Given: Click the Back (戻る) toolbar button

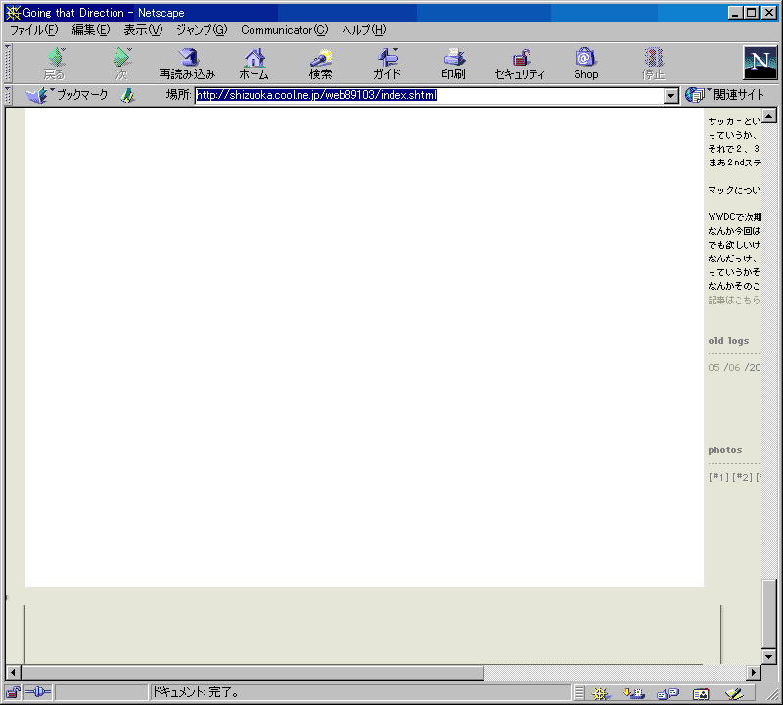Looking at the screenshot, I should click(55, 64).
